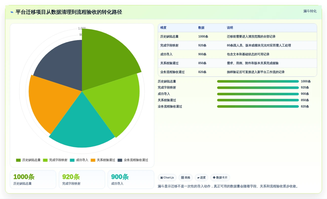Click the 完成字段映射 progress bar
Screen dimensions: 327x199
tap(258, 88)
